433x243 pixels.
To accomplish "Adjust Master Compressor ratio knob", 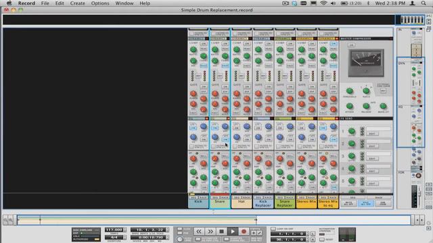I will 366,91.
